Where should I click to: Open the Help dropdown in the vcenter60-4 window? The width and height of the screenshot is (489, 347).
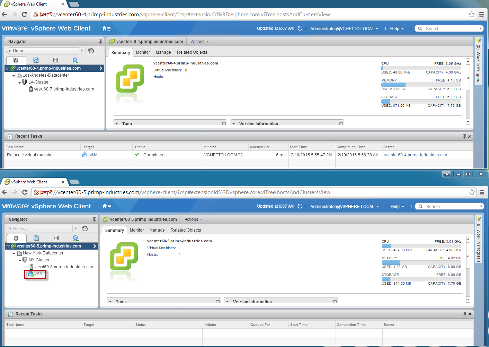click(x=397, y=29)
